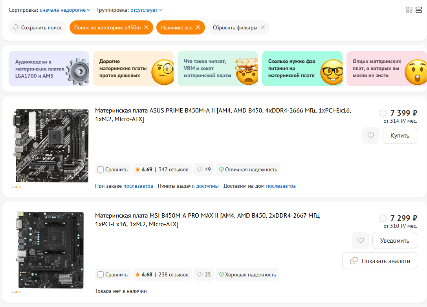Screen dimensions: 427x307
Task: Click 'доступны' pickup points link
Action: coord(207,186)
